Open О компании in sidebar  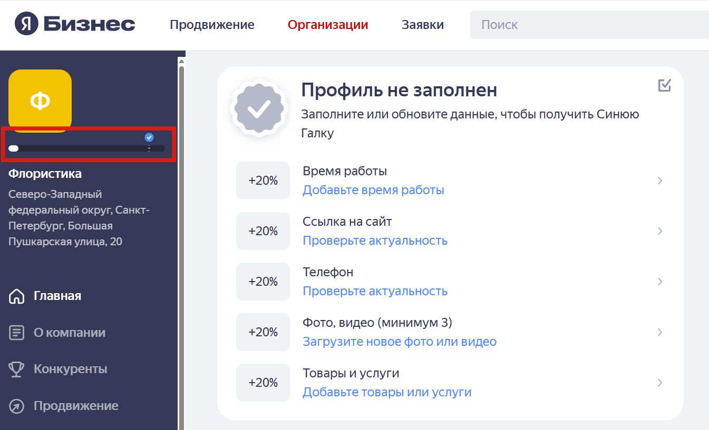coord(70,333)
